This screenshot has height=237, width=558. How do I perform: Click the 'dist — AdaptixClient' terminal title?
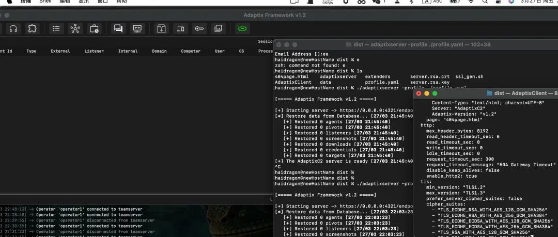click(526, 93)
